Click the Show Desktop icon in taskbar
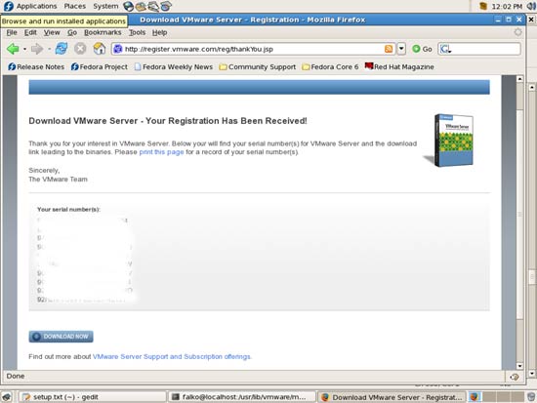Screen dimensions: 537x403 7,397
